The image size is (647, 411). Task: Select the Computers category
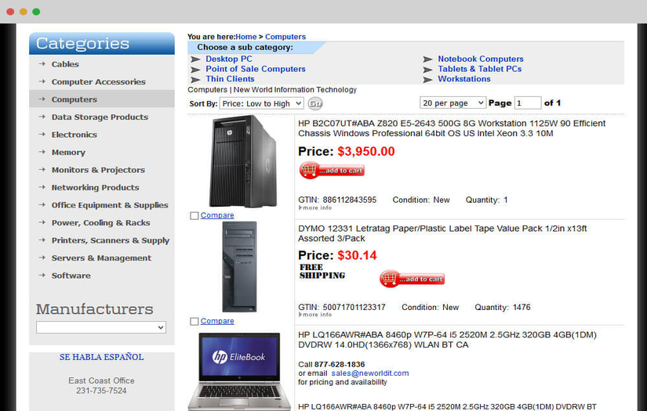[x=75, y=99]
